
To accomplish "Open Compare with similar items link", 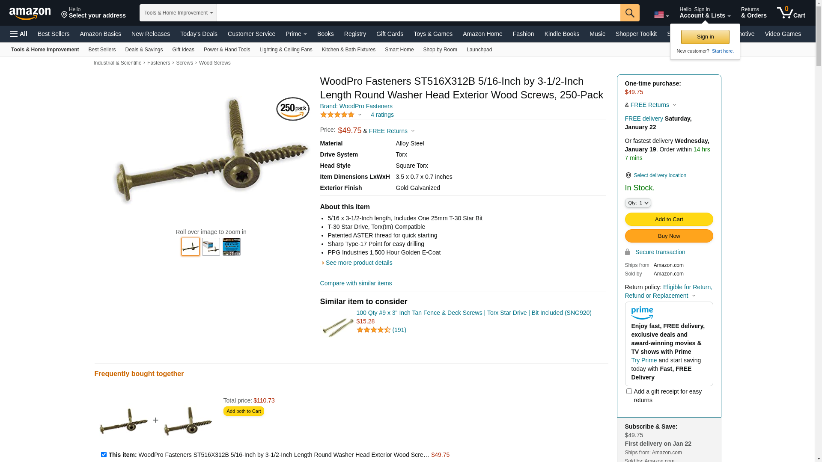I will pyautogui.click(x=356, y=283).
